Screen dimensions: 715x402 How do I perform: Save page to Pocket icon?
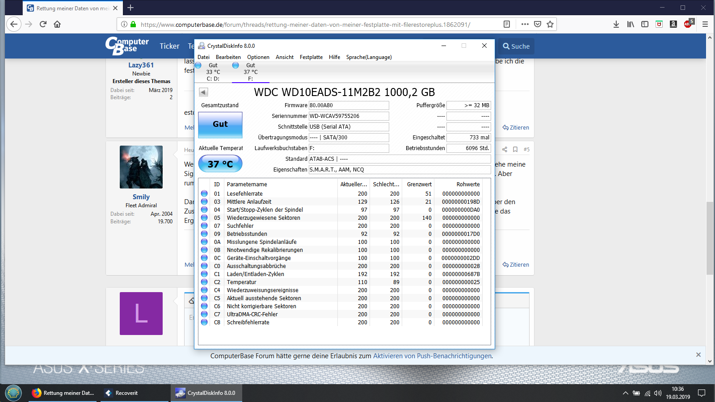coord(538,24)
